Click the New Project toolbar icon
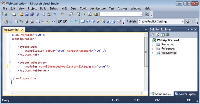Viewport: 200px width, 104px height. pyautogui.click(x=6, y=14)
